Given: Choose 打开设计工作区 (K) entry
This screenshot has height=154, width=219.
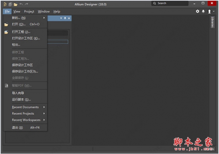Looking at the screenshot, I should pyautogui.click(x=25, y=38).
